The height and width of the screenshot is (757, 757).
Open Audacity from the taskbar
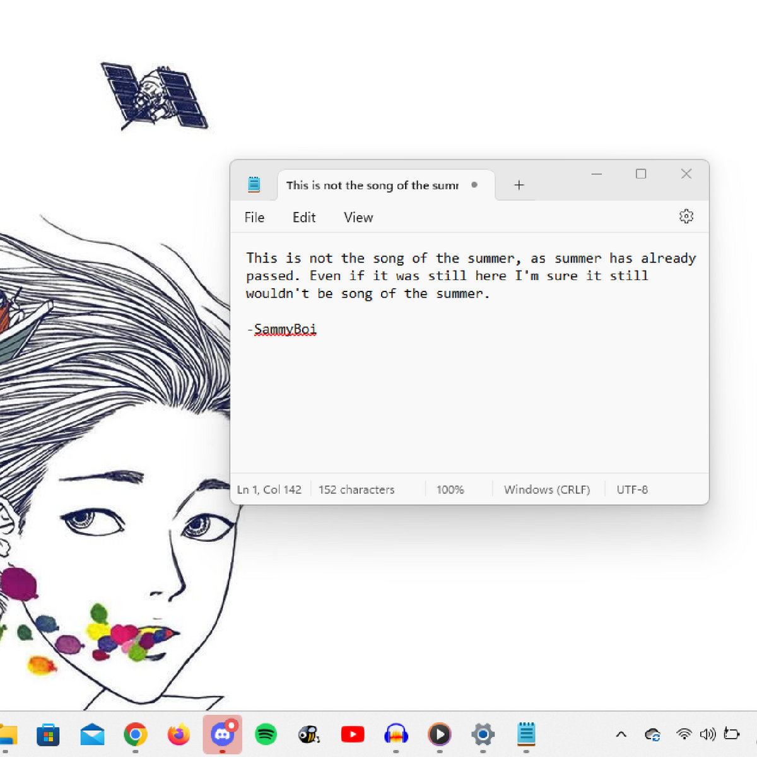(x=396, y=734)
